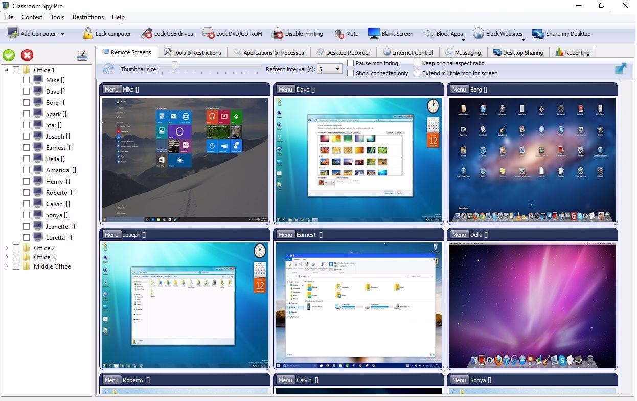637x401 pixels.
Task: Expand the Office 2 group
Action: pyautogui.click(x=7, y=248)
